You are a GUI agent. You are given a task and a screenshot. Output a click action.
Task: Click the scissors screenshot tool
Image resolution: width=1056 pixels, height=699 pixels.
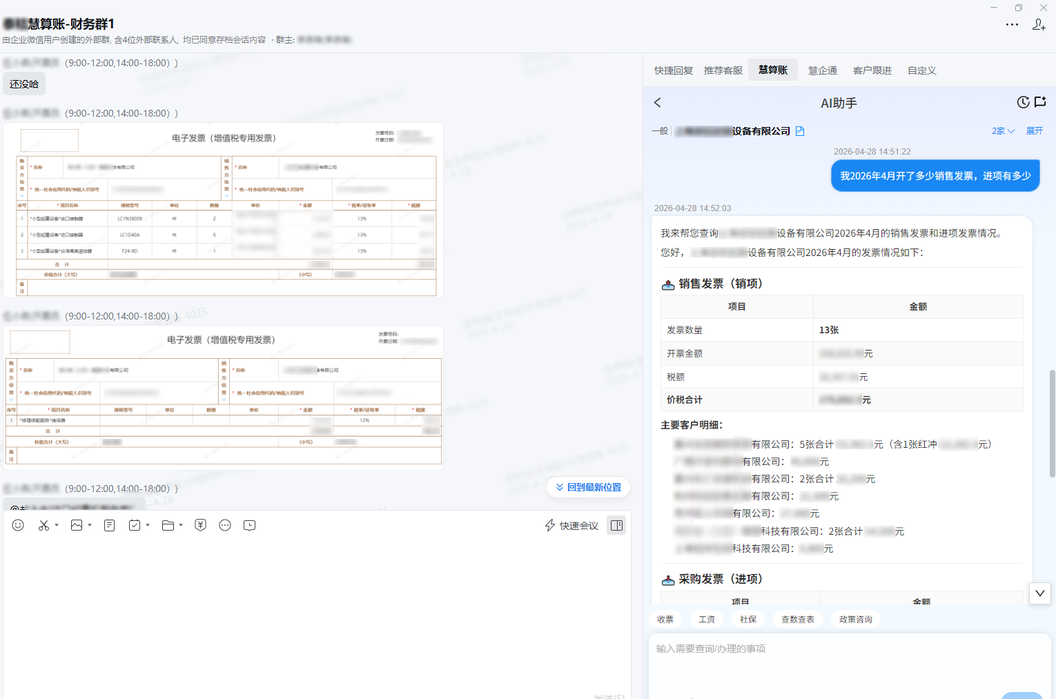(43, 526)
